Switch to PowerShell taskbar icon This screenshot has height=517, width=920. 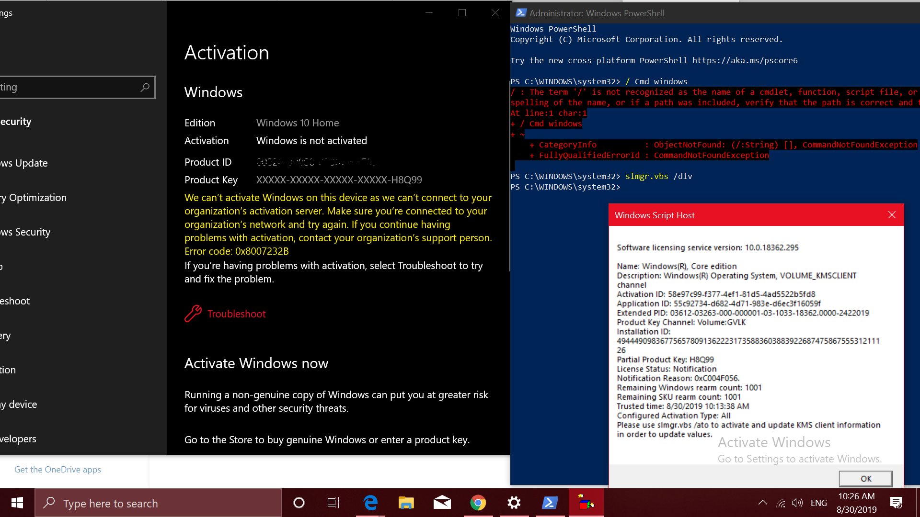(550, 503)
